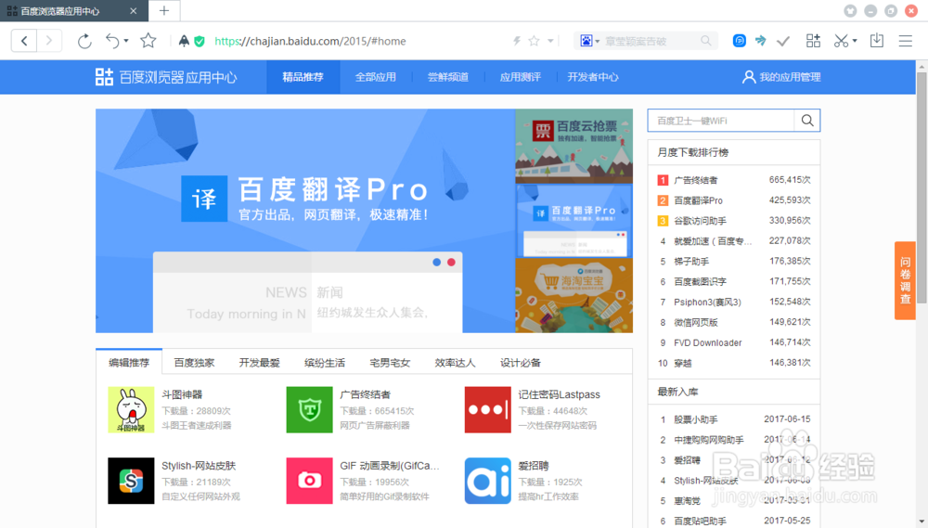The width and height of the screenshot is (928, 528).
Task: Reload the page with the refresh icon
Action: 84,41
